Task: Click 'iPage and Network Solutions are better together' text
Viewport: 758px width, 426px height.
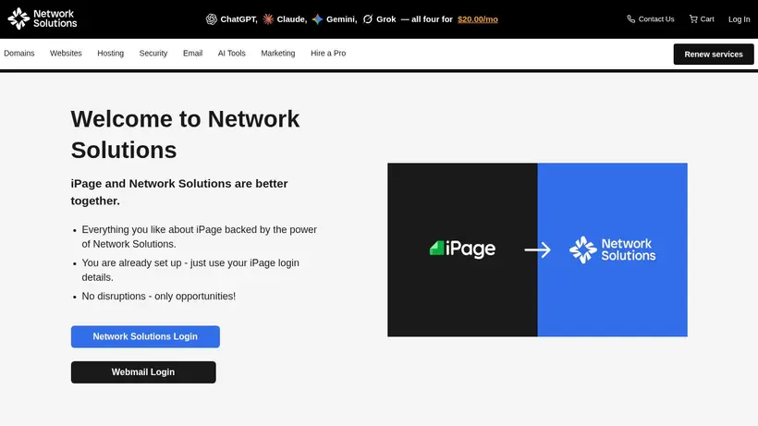Action: click(179, 192)
